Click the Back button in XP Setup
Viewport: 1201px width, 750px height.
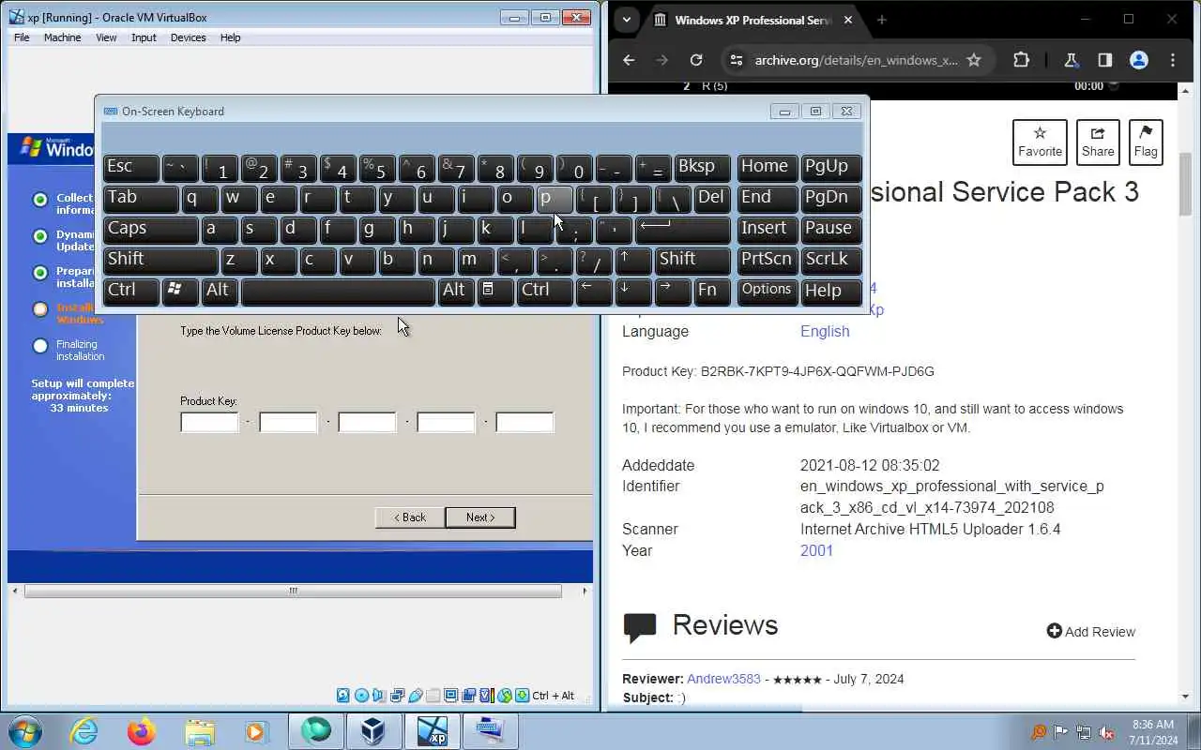[409, 517]
